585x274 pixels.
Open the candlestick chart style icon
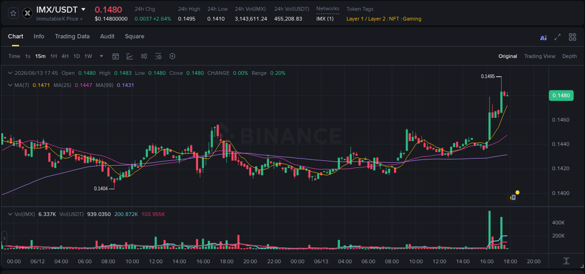tap(144, 56)
